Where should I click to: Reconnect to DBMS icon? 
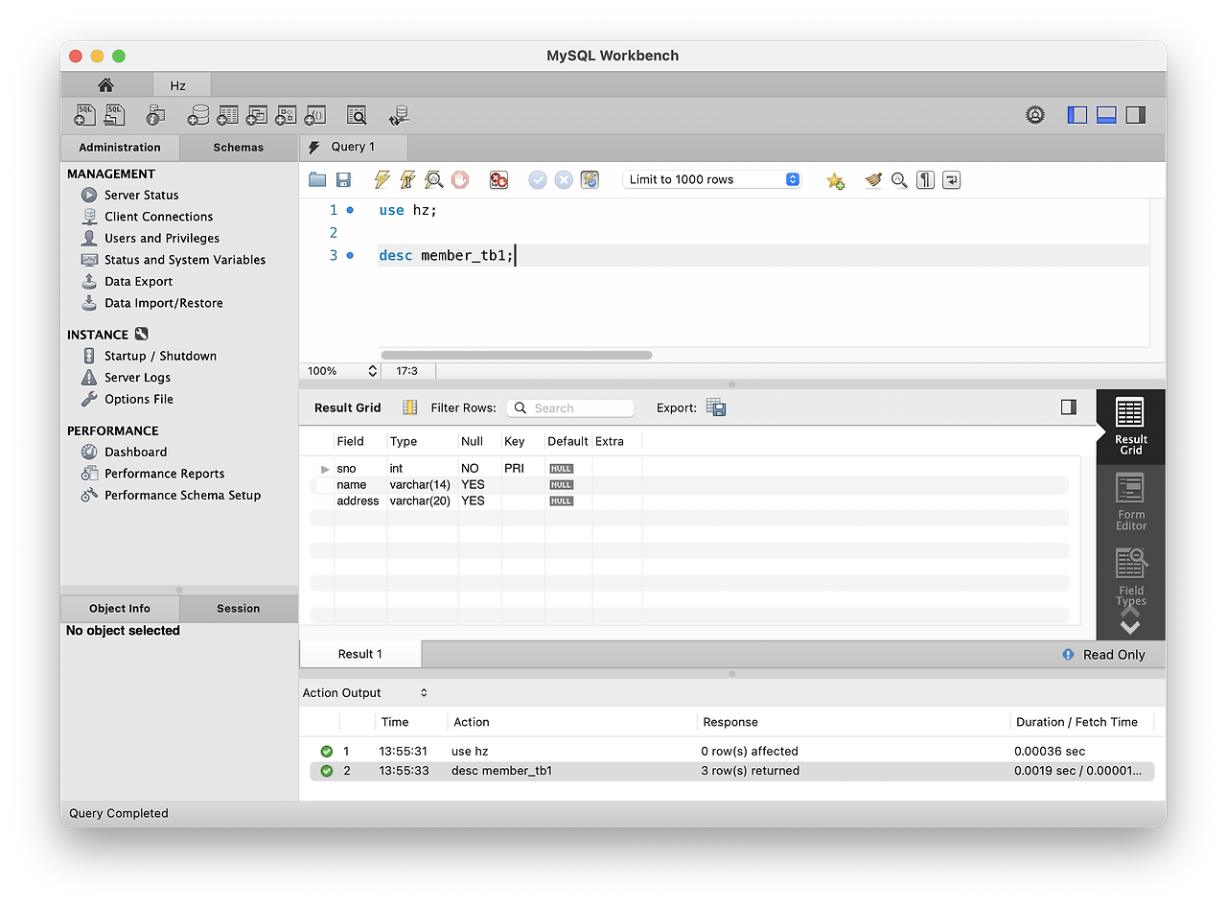click(399, 115)
